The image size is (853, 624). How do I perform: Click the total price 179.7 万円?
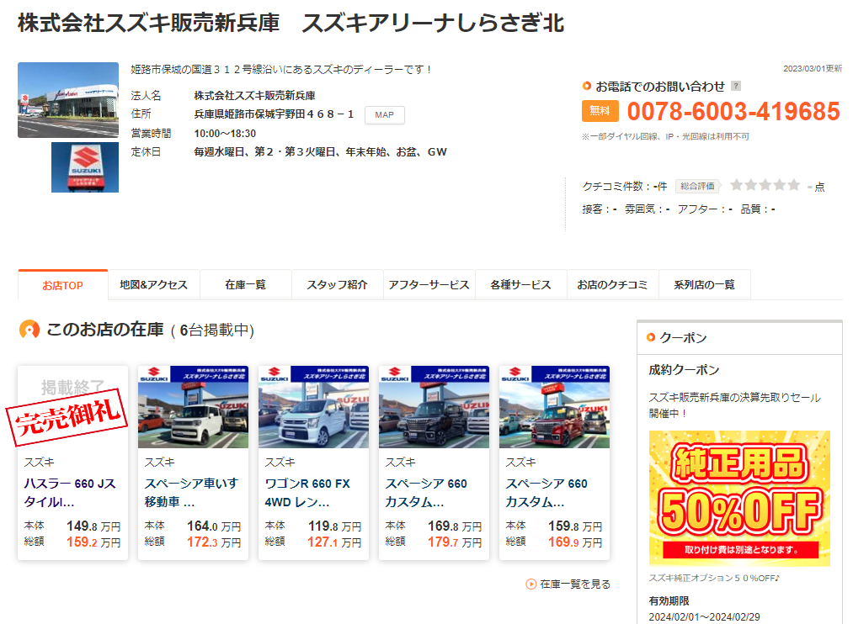point(455,542)
